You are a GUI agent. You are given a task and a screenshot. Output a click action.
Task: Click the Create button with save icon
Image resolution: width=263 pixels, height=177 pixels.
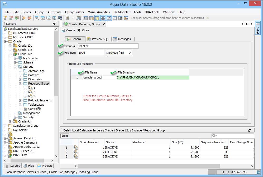click(x=68, y=30)
